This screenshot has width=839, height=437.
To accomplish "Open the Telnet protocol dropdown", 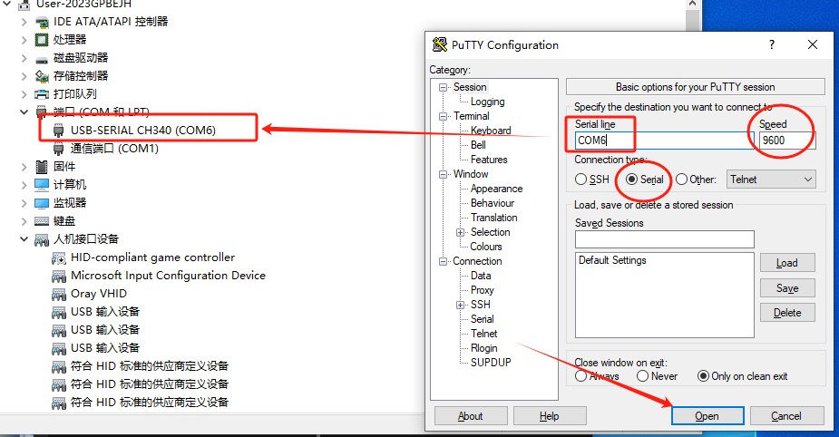I will point(771,180).
